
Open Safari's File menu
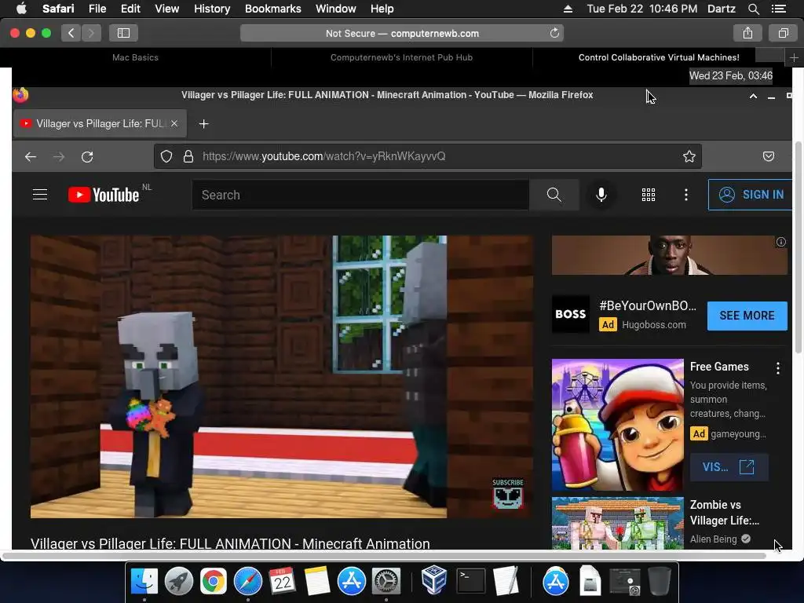97,9
